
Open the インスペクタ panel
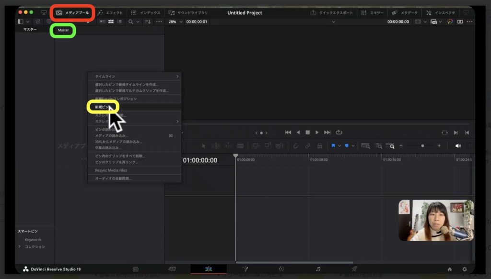(x=445, y=13)
